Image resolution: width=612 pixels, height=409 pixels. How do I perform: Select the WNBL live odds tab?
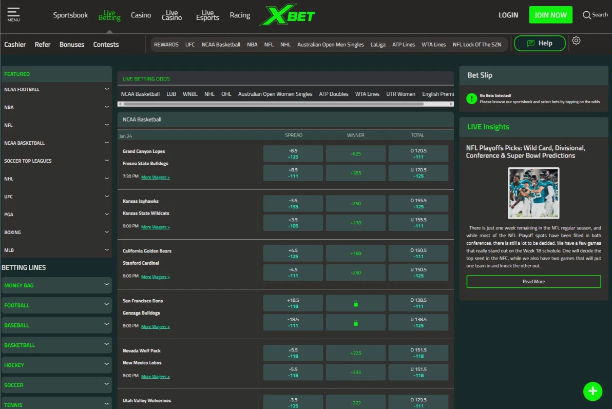(190, 94)
